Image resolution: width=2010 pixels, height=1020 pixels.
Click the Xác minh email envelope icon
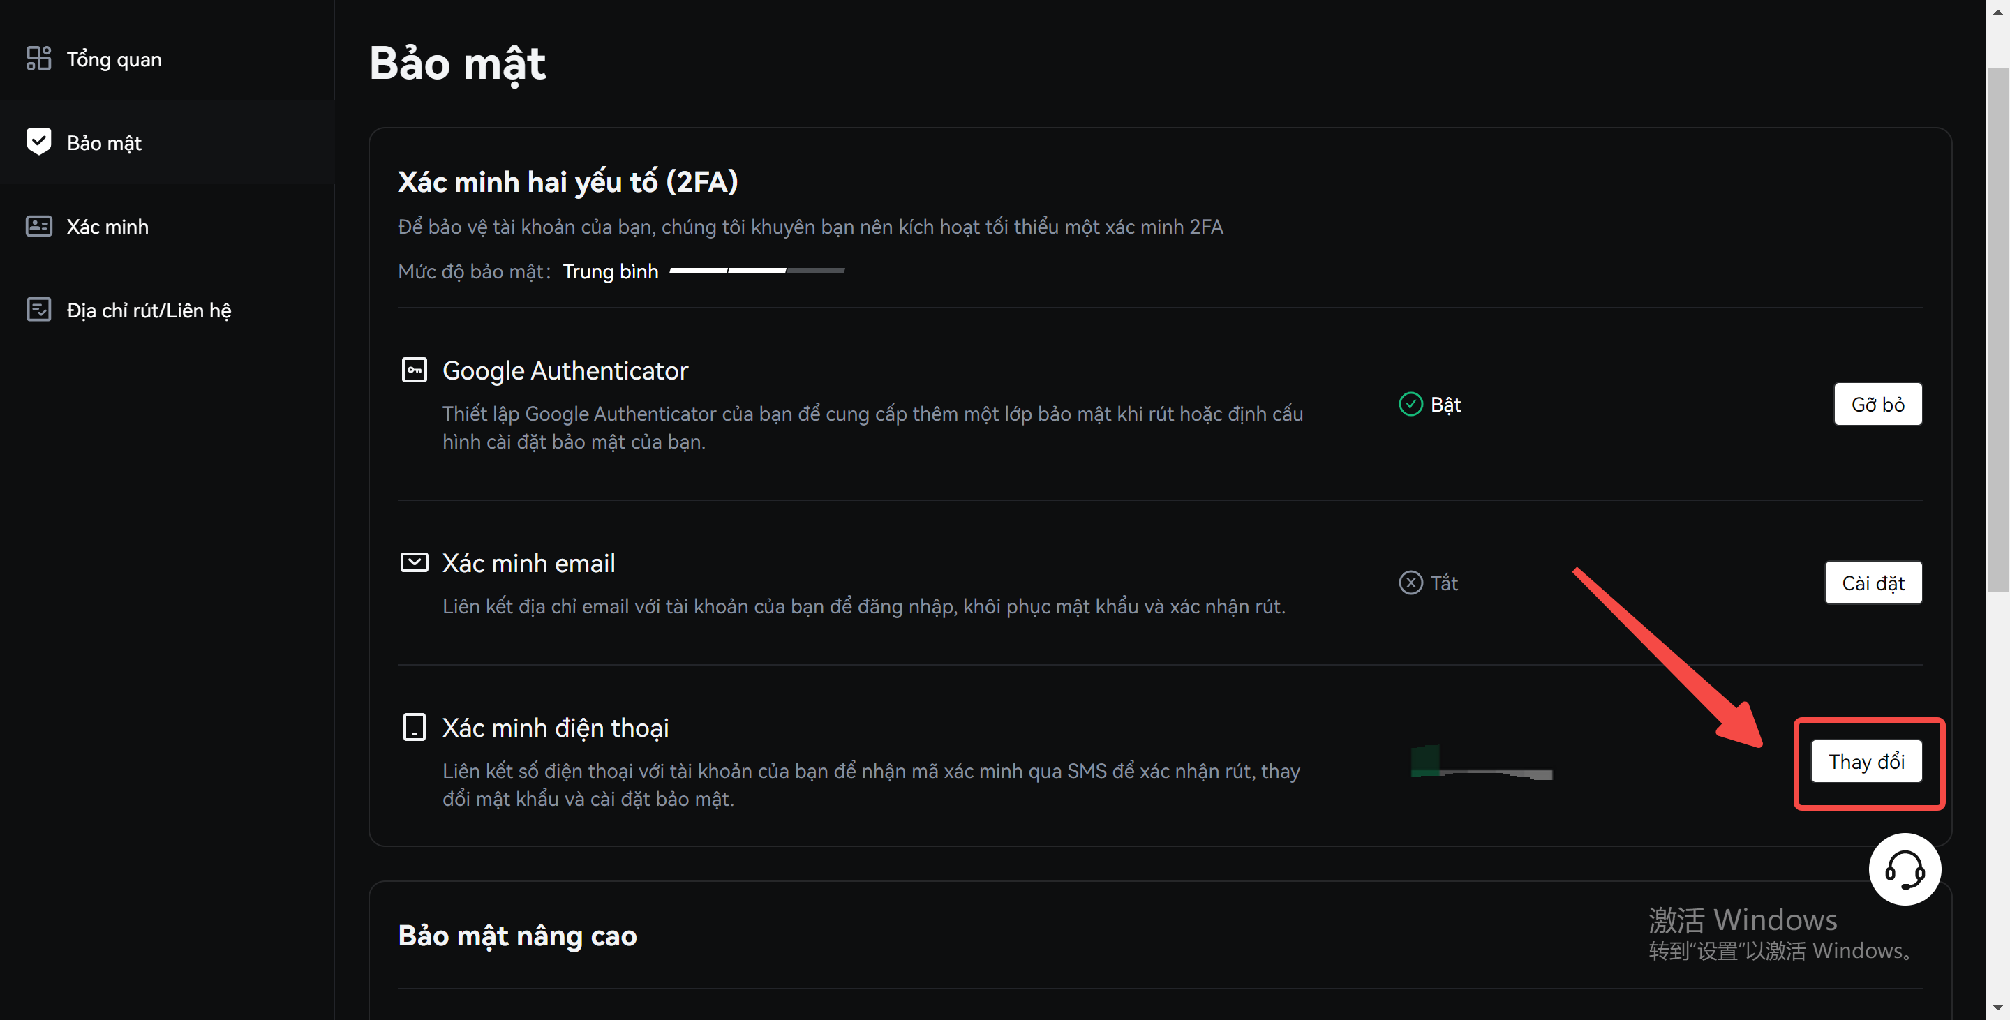tap(414, 562)
